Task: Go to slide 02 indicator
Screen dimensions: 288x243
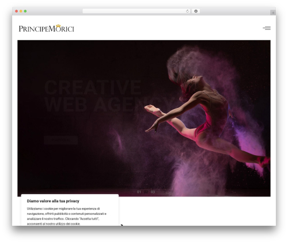Action: tap(146, 192)
